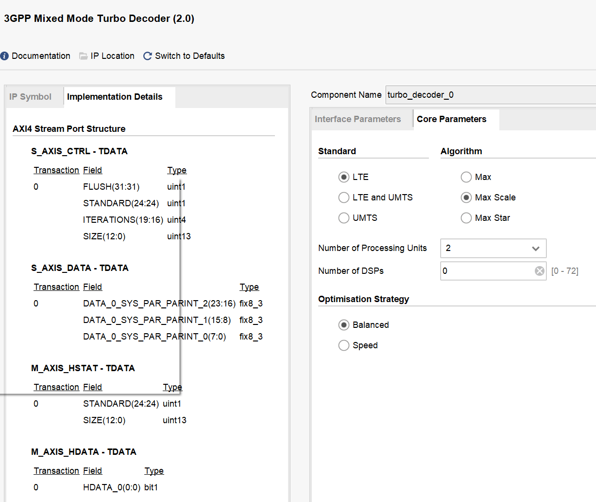Click the M_AXIS_HDATA - TDATA heading
Screen dimensions: 596x502
coord(84,452)
